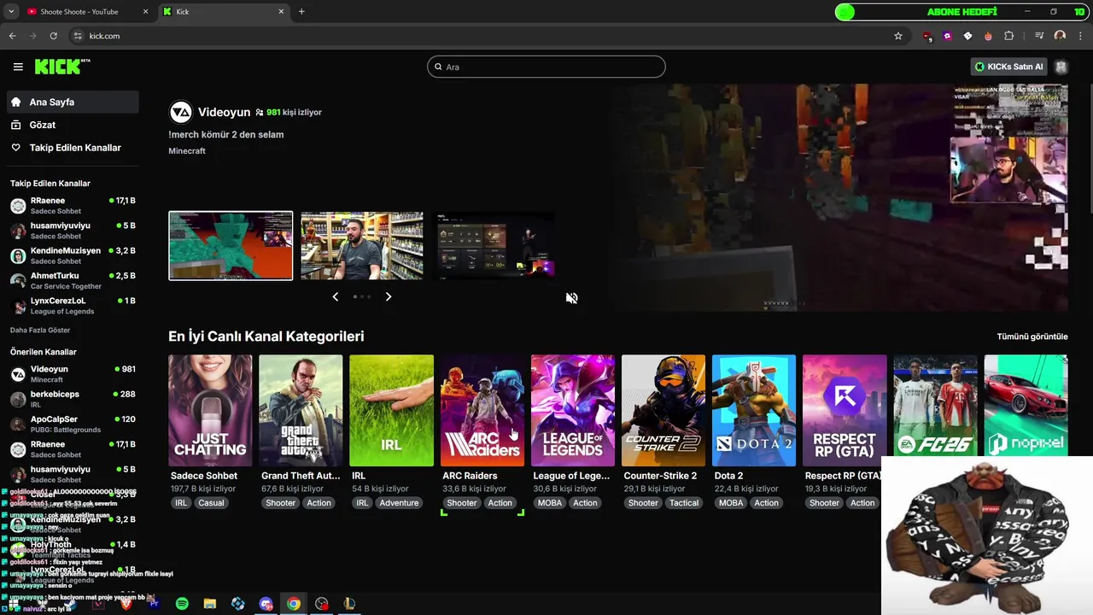This screenshot has width=1093, height=615.
Task: Click the purple extension icon in toolbar
Action: [x=948, y=36]
